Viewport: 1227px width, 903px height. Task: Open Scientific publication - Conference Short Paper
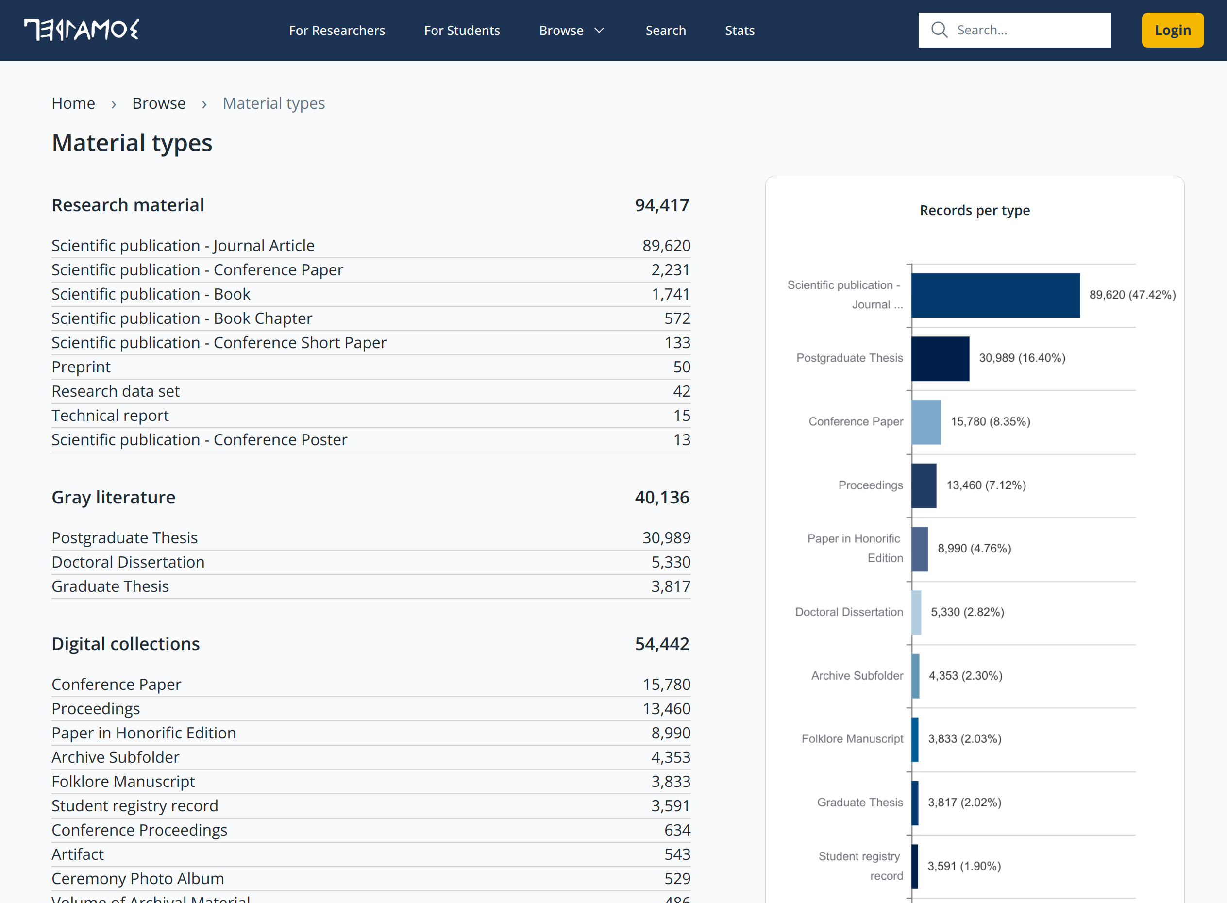[370, 343]
